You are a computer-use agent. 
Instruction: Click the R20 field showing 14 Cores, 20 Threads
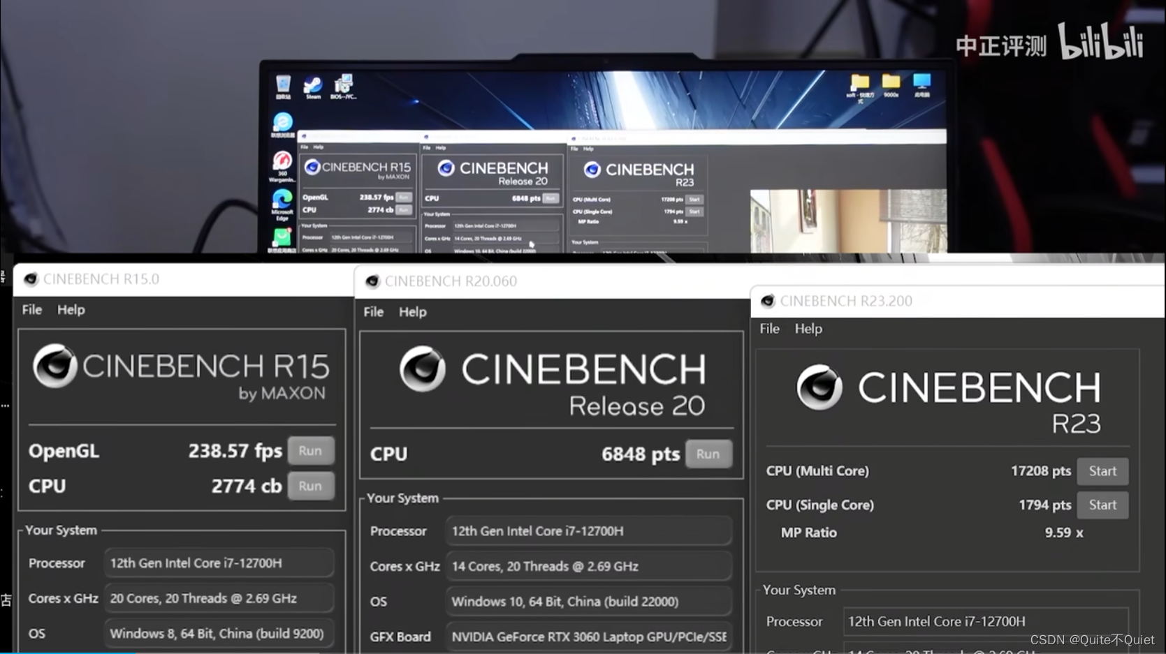(588, 566)
